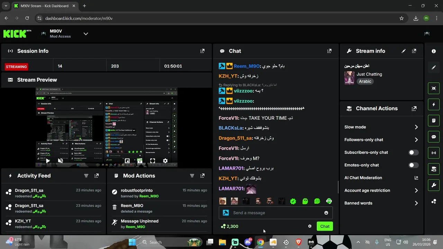Screen dimensions: 443x249
Task: Unmute the stream preview audio
Action: point(60,161)
